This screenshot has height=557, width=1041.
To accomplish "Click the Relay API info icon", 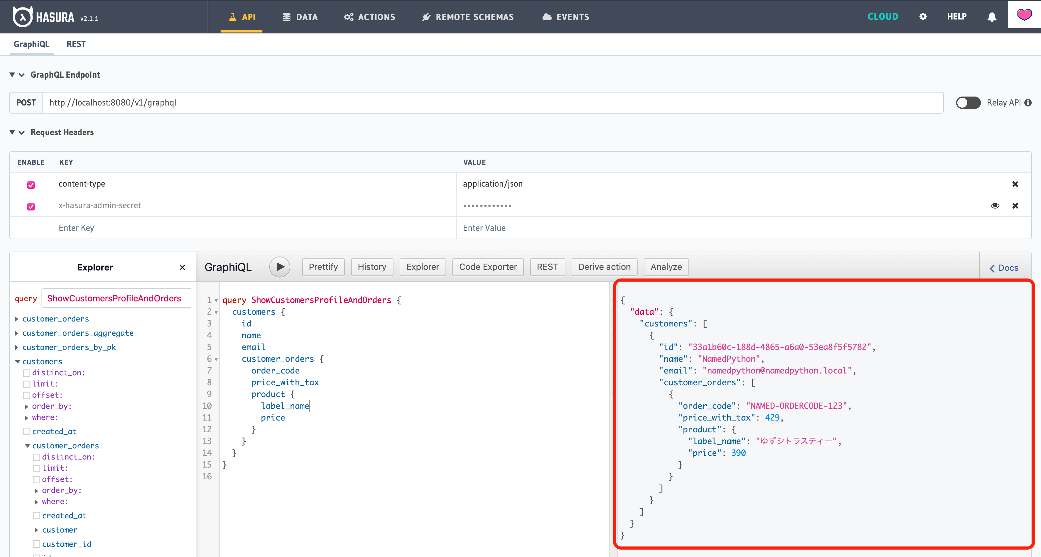I will point(1028,102).
